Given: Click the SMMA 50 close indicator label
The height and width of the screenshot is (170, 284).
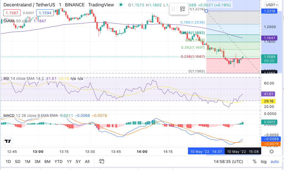Looking at the screenshot, I should pos(17,21).
